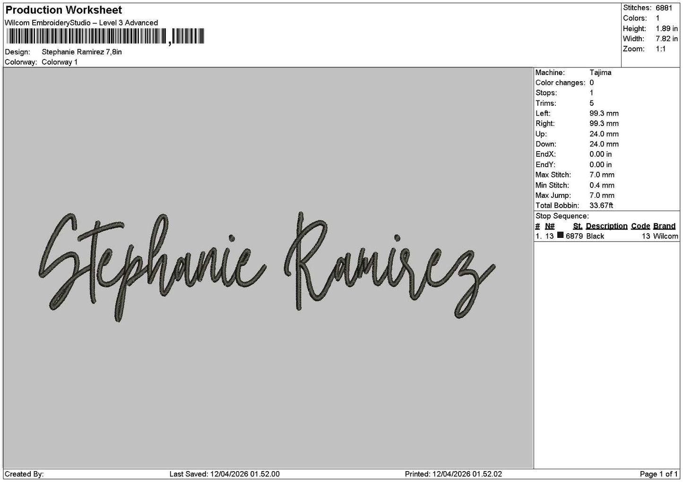Click the stitch count 6879 in stop row

(574, 237)
